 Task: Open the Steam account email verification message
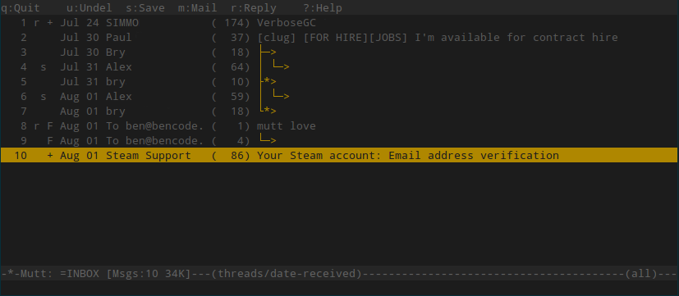[339, 155]
